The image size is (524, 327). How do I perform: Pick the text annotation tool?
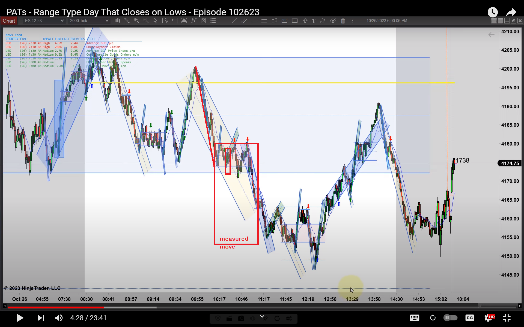pos(314,21)
